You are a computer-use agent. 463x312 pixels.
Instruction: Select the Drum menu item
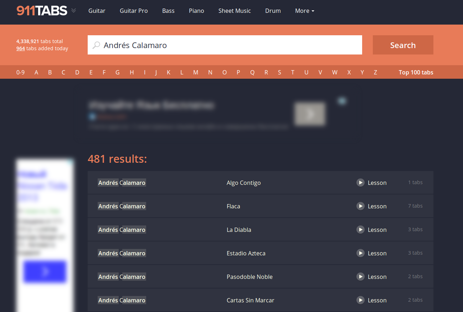[273, 11]
